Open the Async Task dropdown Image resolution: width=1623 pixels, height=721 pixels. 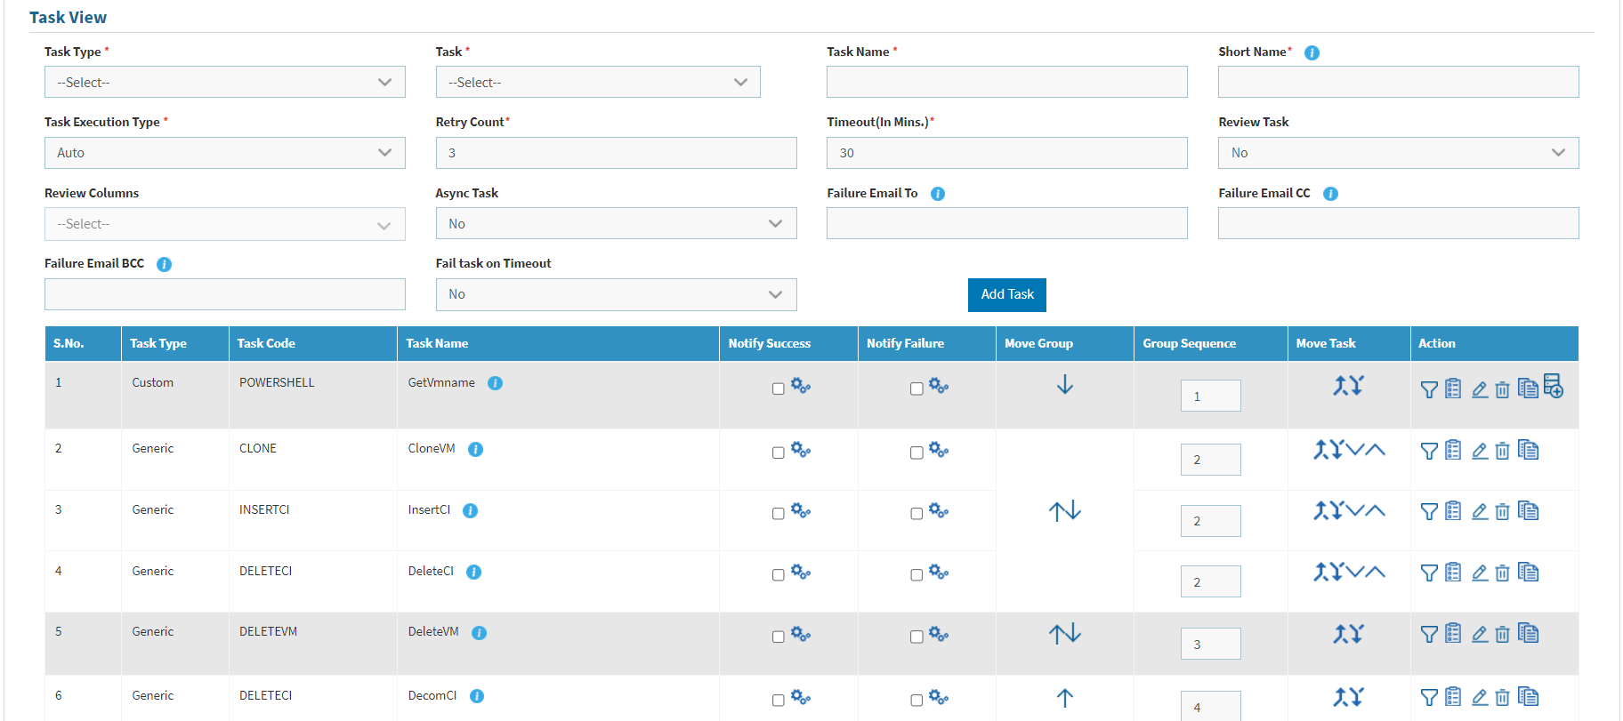tap(617, 223)
